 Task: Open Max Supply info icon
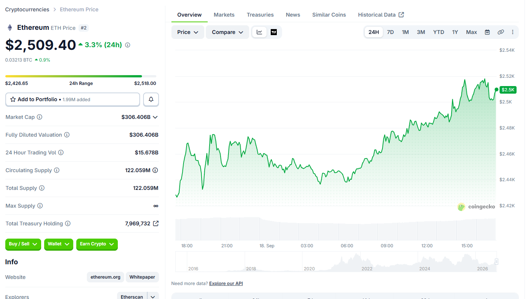pyautogui.click(x=40, y=206)
